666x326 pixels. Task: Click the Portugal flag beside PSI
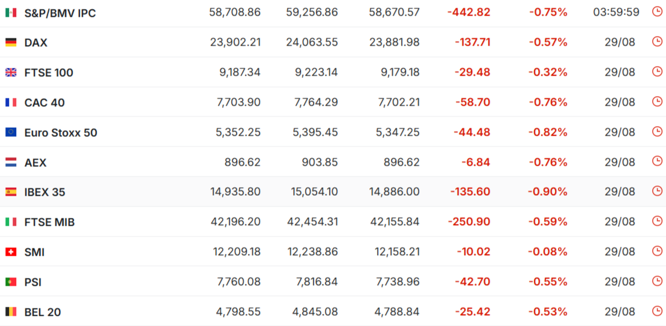[x=11, y=282]
